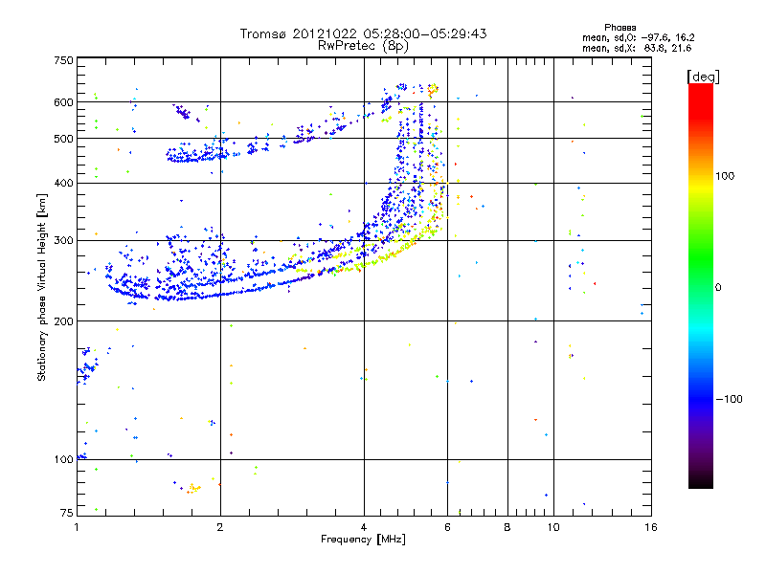Click the yellow-orange cluster near 85 km
Viewport: 766px width, 574px height.
click(194, 488)
